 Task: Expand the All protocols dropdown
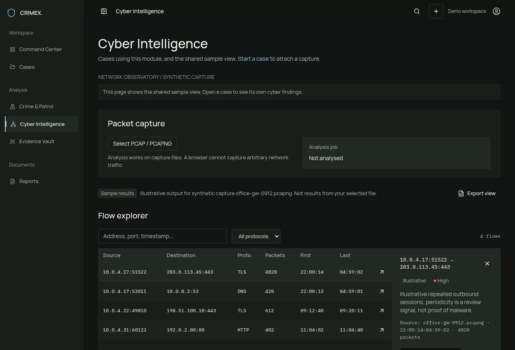256,236
